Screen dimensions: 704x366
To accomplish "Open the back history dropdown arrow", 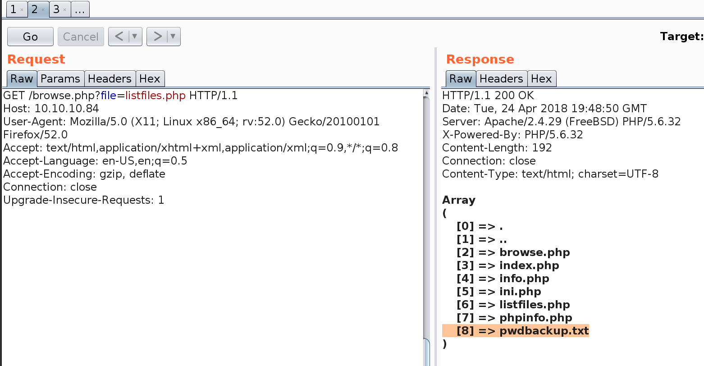I will pos(135,37).
